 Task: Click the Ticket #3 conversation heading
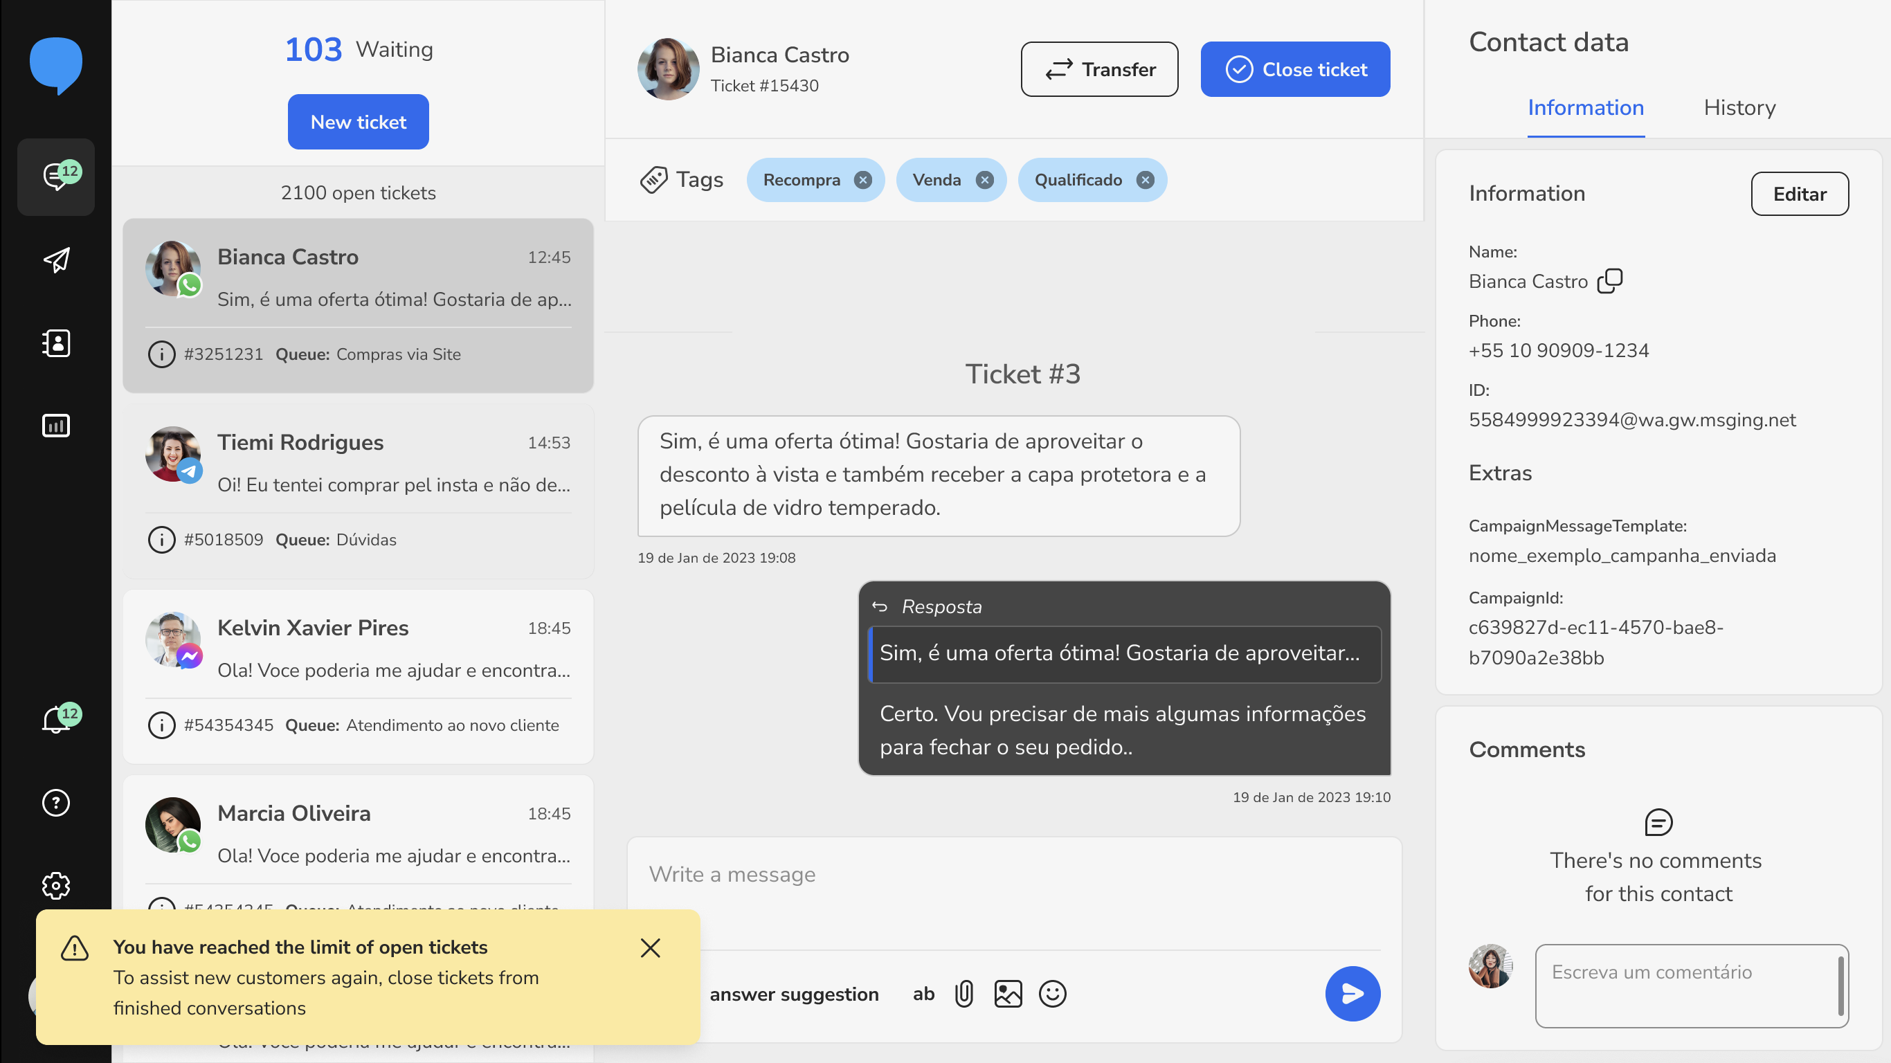[1022, 374]
